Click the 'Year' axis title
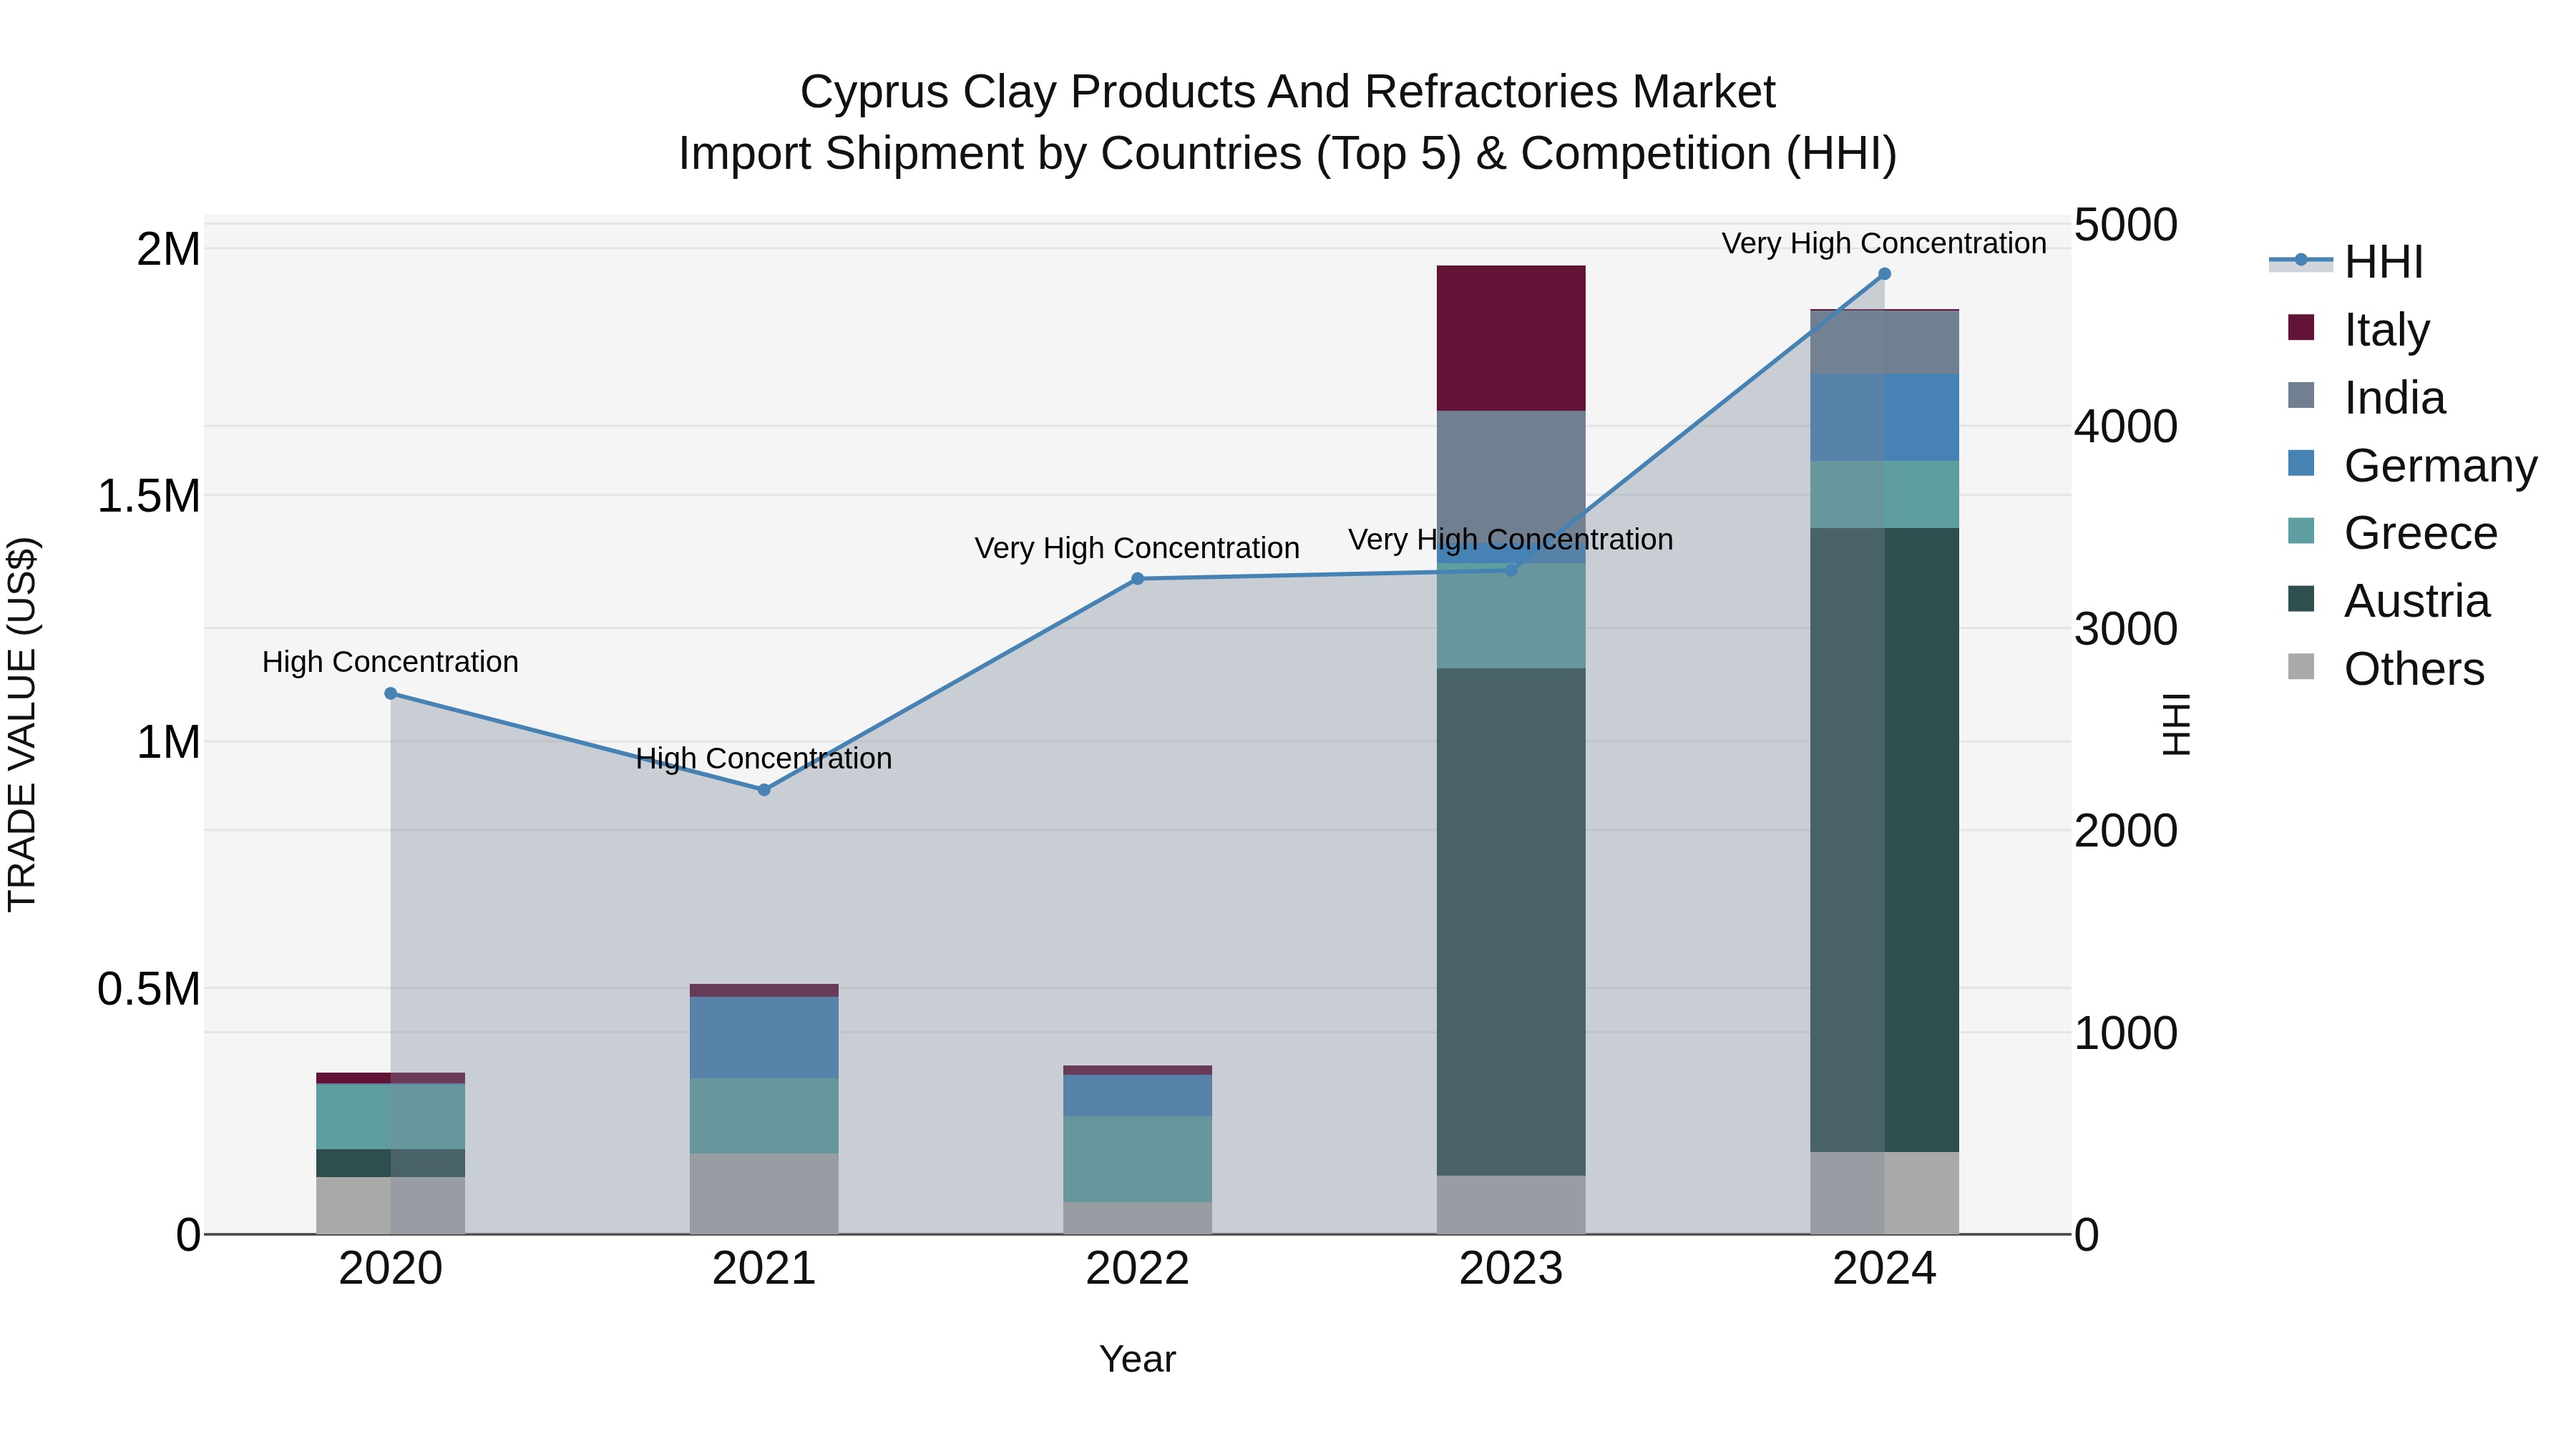The width and height of the screenshot is (2576, 1449). [1137, 1359]
